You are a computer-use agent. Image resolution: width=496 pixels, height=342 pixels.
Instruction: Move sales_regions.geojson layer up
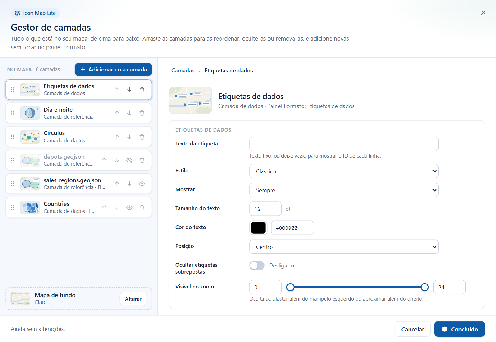click(x=117, y=184)
